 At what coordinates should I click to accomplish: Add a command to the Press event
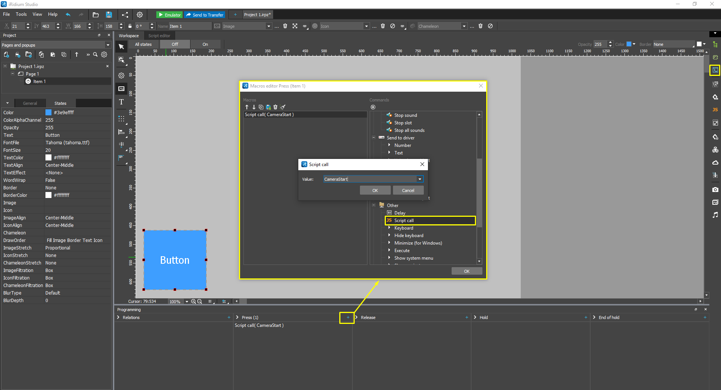(348, 317)
